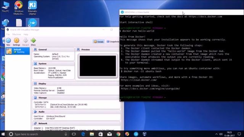Click the '1024 MB' base memory value
The width and height of the screenshot is (244, 137).
(x=52, y=68)
